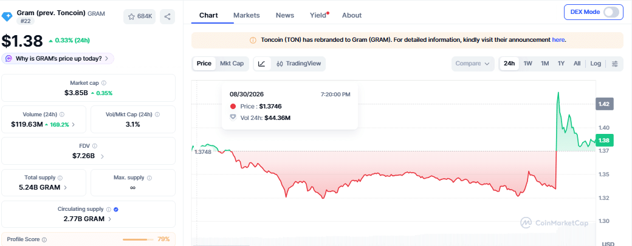
Task: Click the Gram diamond logo icon
Action: click(x=7, y=16)
